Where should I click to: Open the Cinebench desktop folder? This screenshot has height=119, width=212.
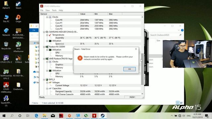(x=19, y=86)
